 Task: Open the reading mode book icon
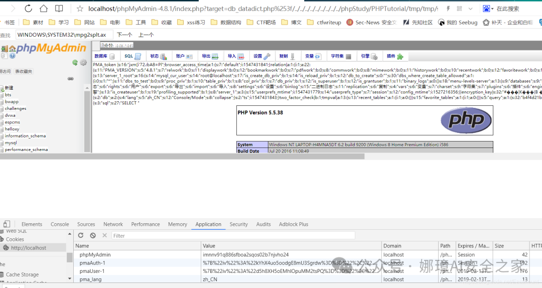[x=59, y=9]
